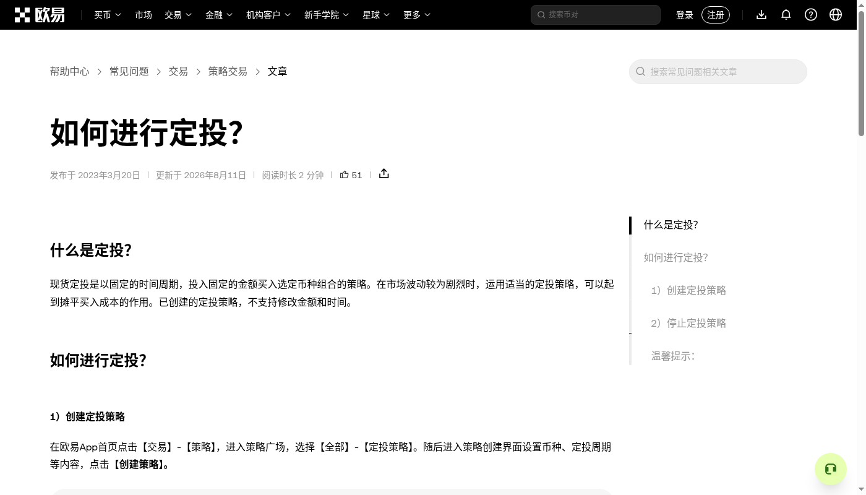Go to 交易 breadcrumb link
866x495 pixels.
point(178,72)
